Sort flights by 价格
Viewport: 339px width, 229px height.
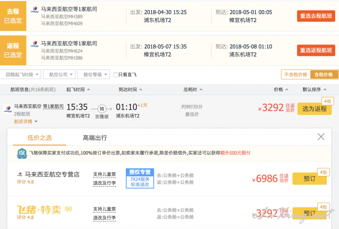[x=281, y=89]
